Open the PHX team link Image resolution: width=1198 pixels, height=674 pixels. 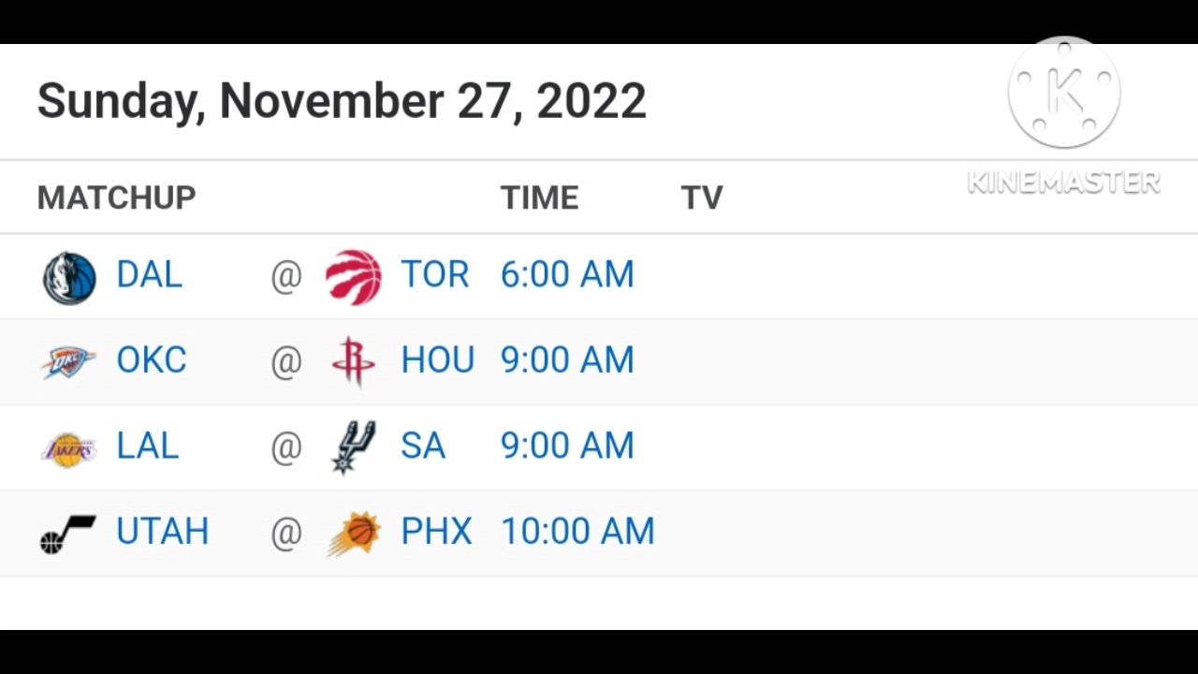coord(436,532)
